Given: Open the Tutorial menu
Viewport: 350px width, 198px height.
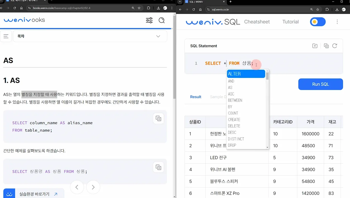Looking at the screenshot, I should (291, 22).
